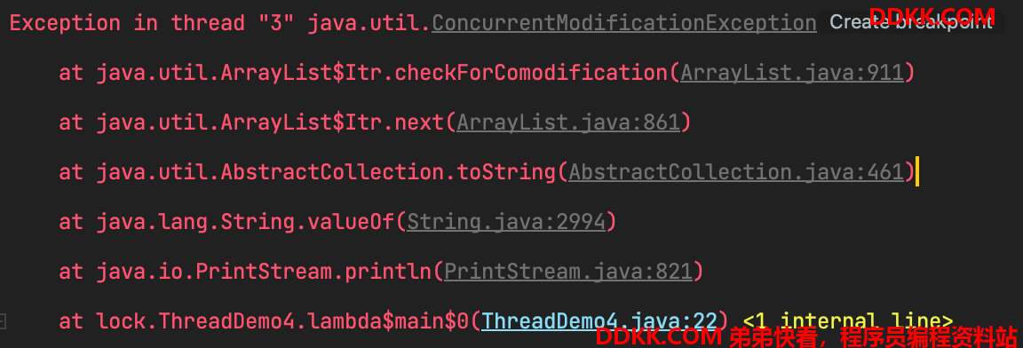Open String.java:2994 source location
1023x348 pixels.
506,222
